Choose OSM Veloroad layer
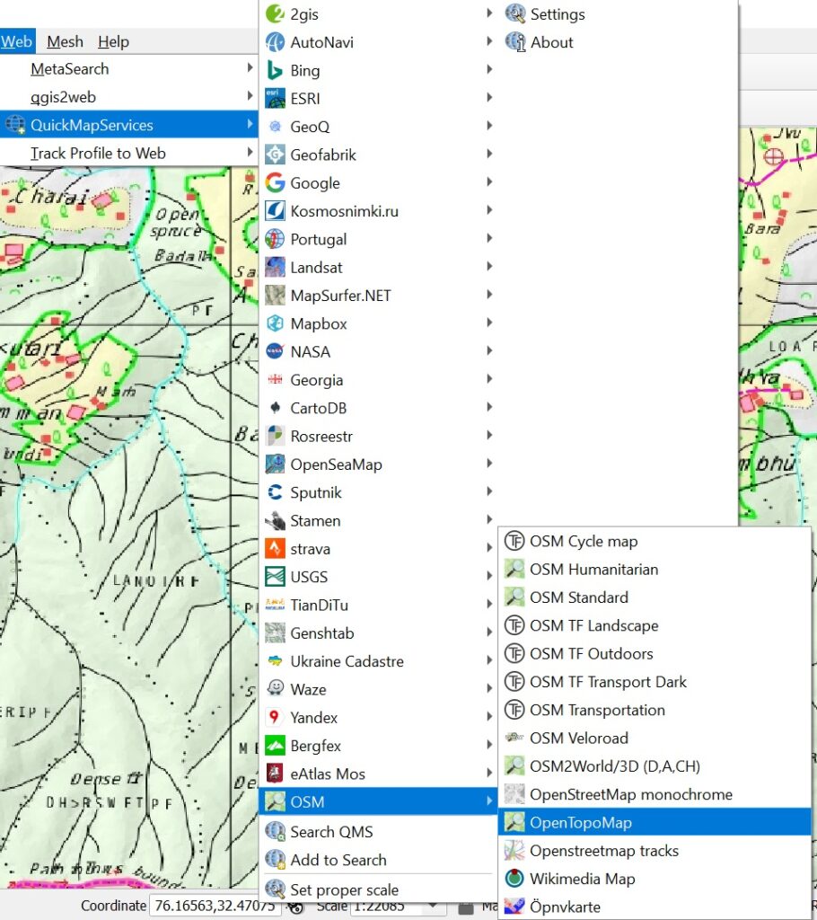817x920 pixels. pos(654,739)
